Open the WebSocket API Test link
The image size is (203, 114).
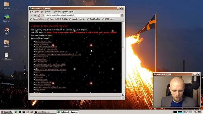tap(43, 41)
